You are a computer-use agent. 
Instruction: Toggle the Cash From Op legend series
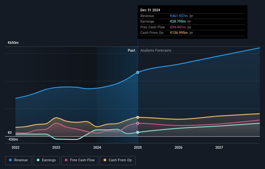117,160
